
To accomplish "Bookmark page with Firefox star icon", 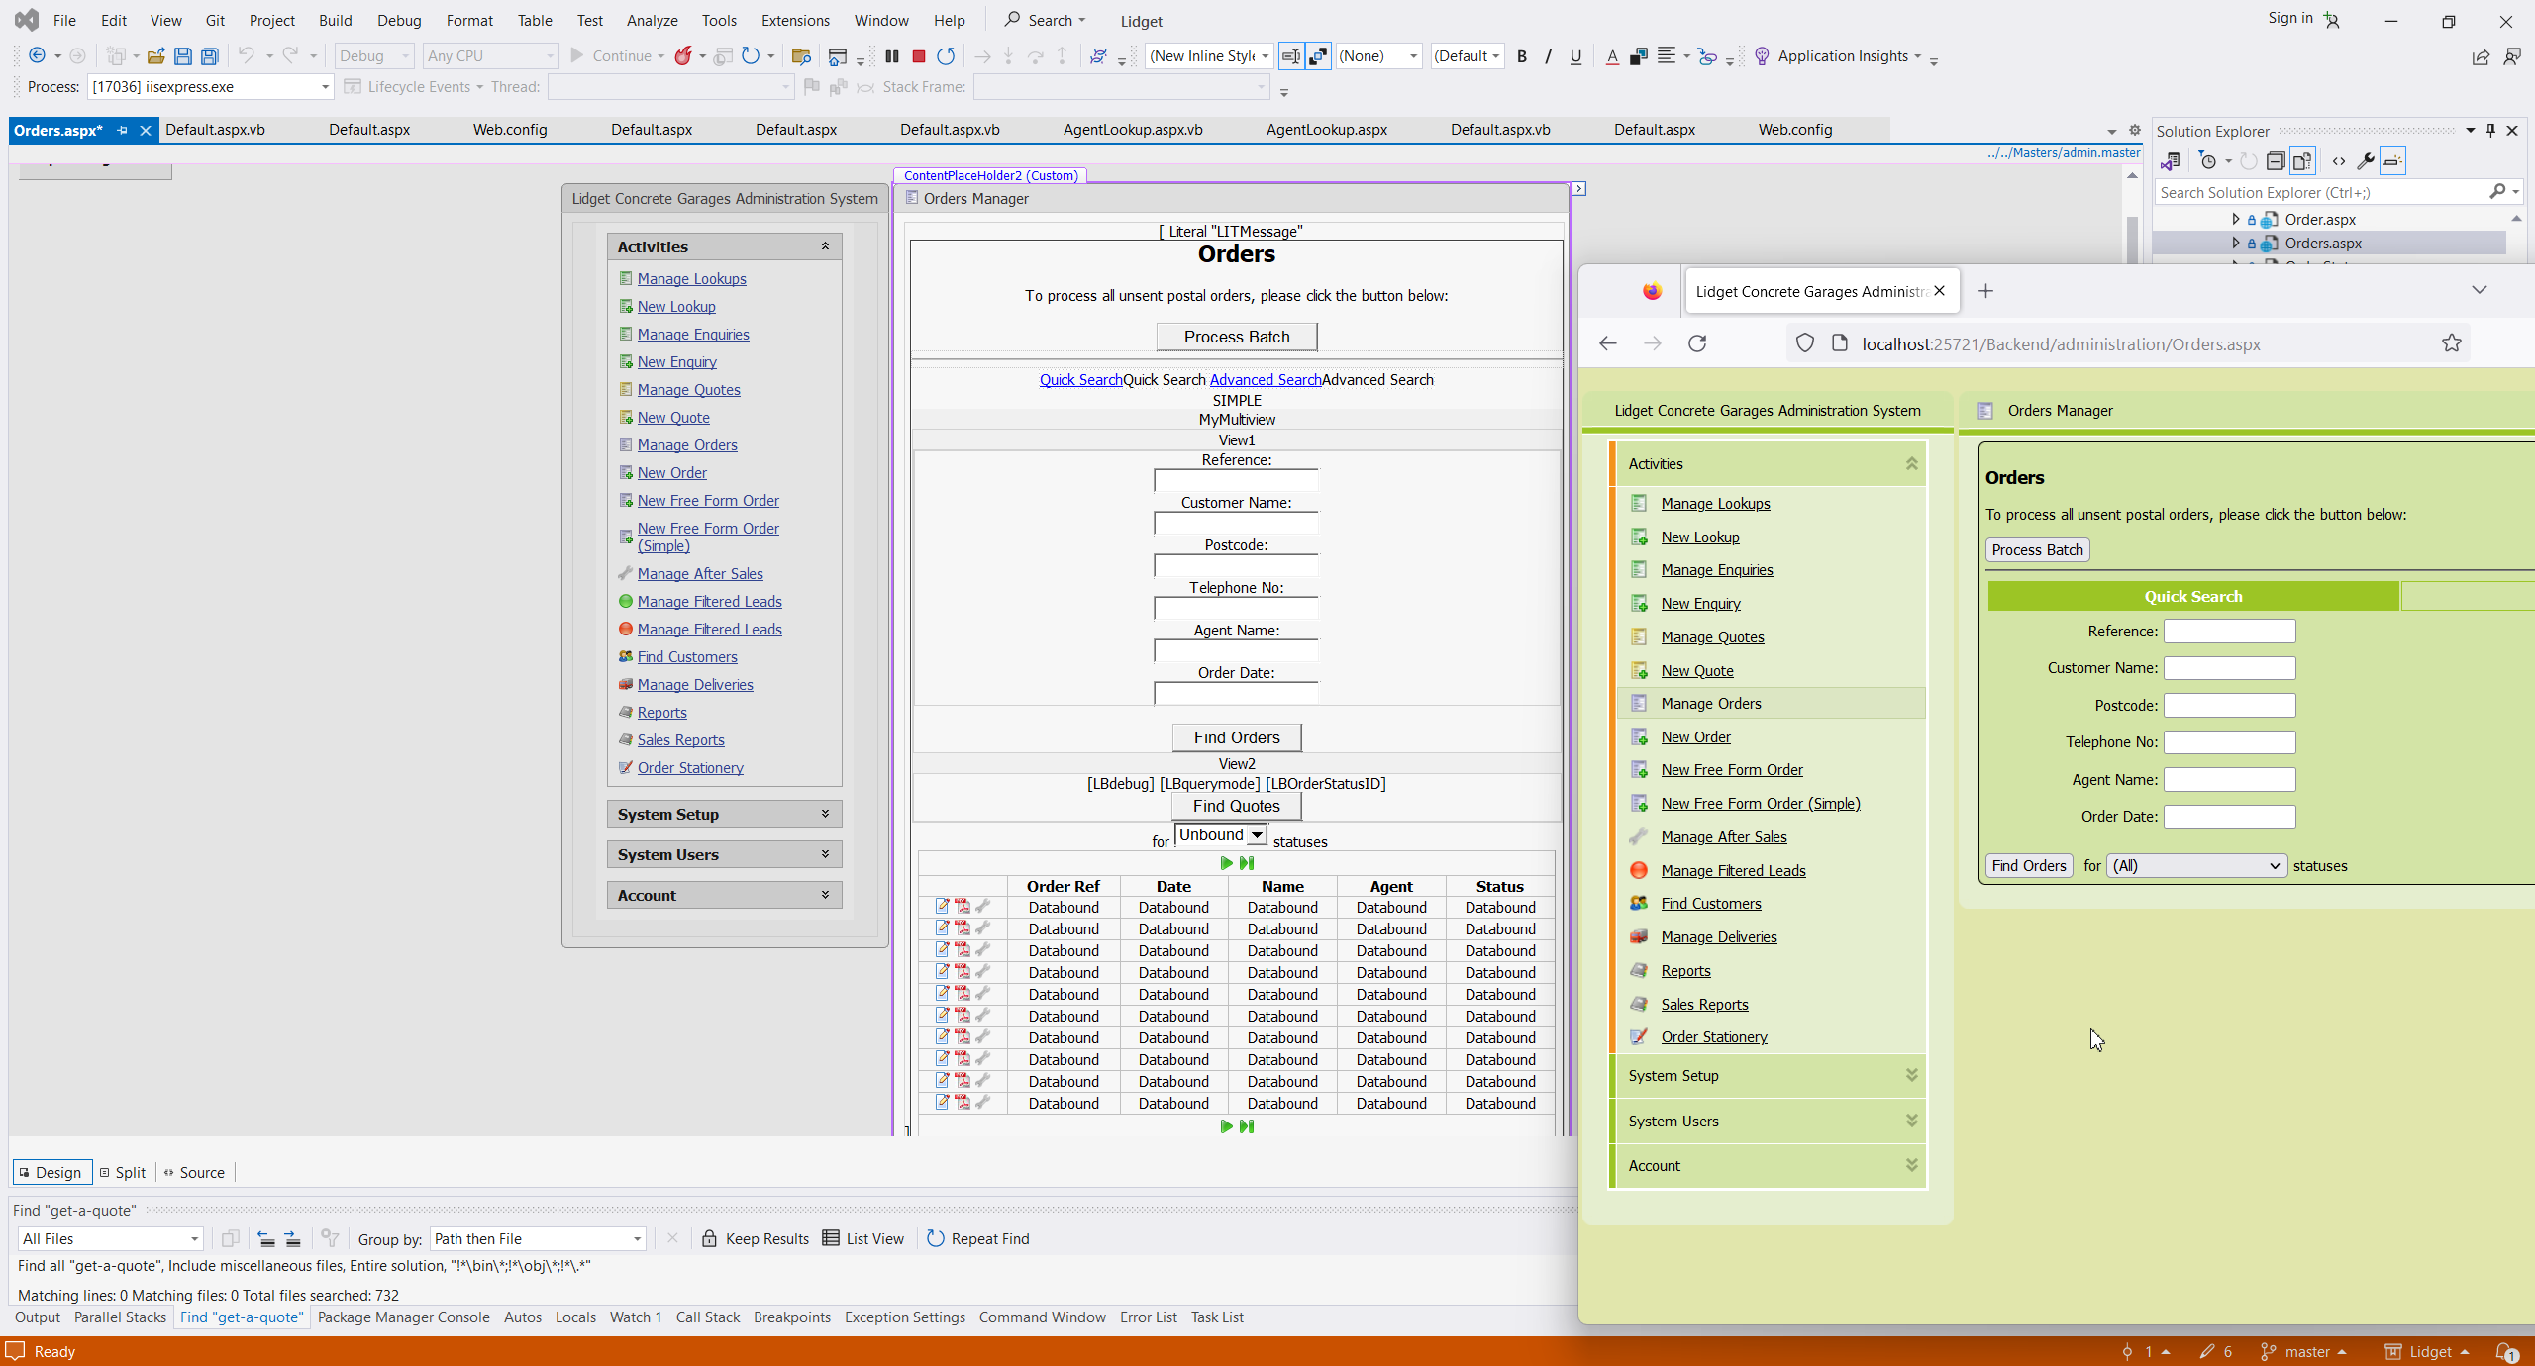I will [2451, 343].
